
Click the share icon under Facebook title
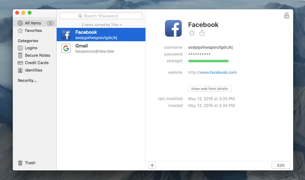(202, 33)
